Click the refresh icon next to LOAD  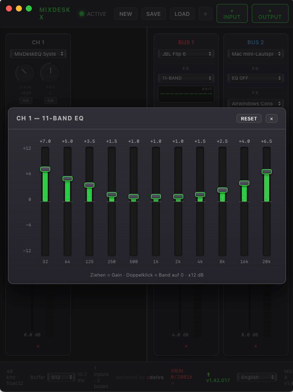pos(206,14)
